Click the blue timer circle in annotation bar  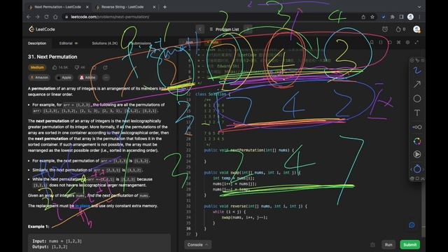pyautogui.click(x=417, y=169)
